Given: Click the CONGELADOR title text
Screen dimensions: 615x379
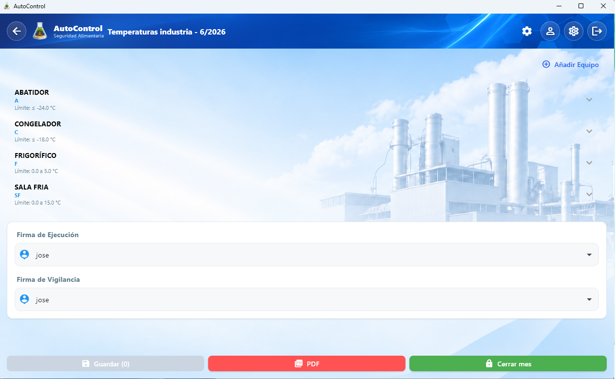Looking at the screenshot, I should click(x=38, y=124).
